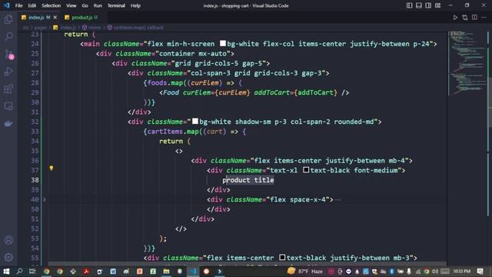Click 'cartItems' on line 33
The height and width of the screenshot is (277, 492).
pos(165,132)
